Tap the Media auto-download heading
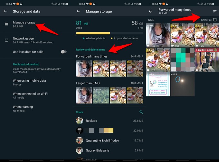Viewport: 219px width, 162px height. pos(26,64)
